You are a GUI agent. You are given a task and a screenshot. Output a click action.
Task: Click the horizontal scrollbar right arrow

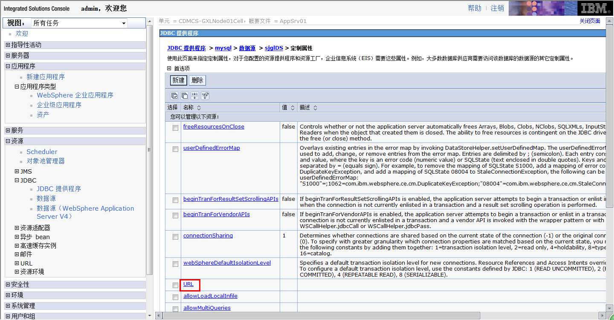[601, 316]
